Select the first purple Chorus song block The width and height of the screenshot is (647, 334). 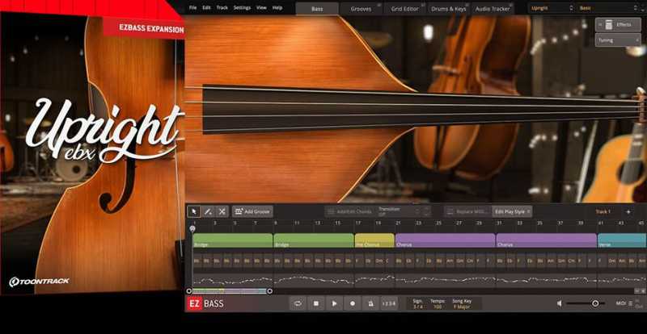[446, 240]
